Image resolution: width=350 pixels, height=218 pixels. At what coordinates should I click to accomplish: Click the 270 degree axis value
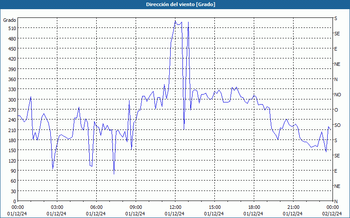click(x=12, y=110)
